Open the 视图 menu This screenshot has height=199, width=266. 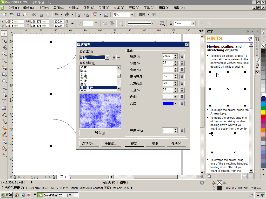coord(44,8)
